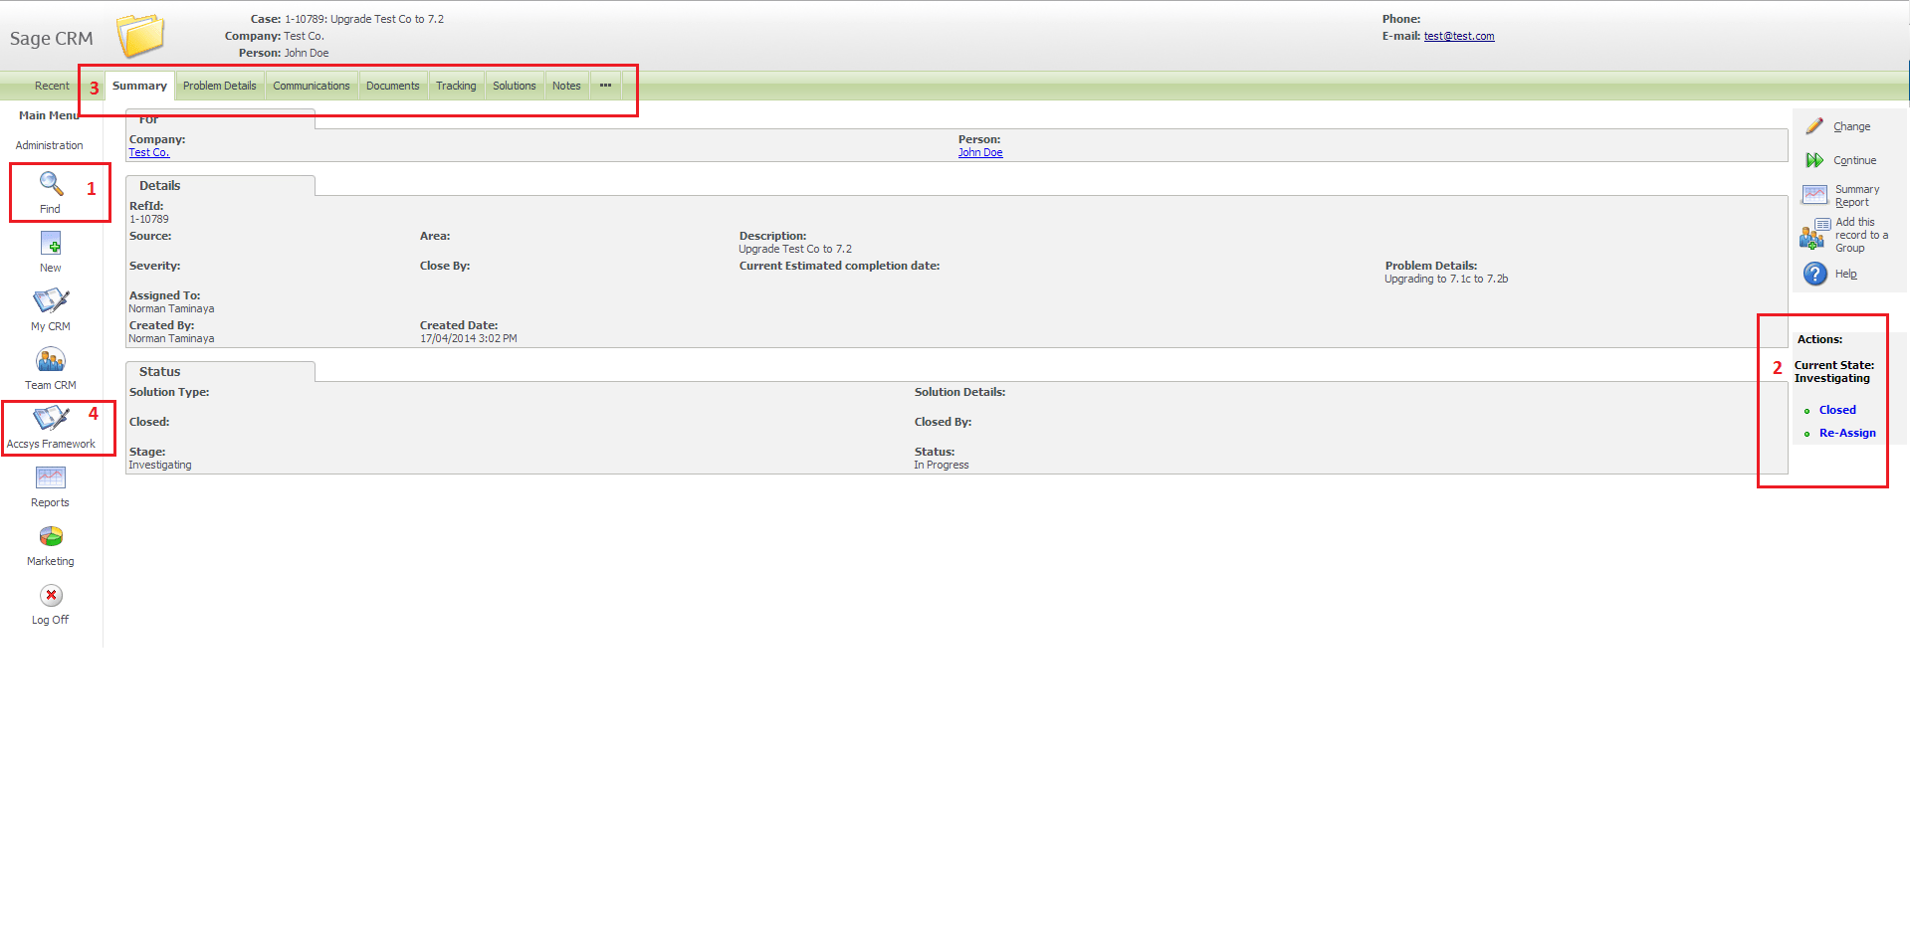Open the Marketing pie chart icon

point(51,536)
